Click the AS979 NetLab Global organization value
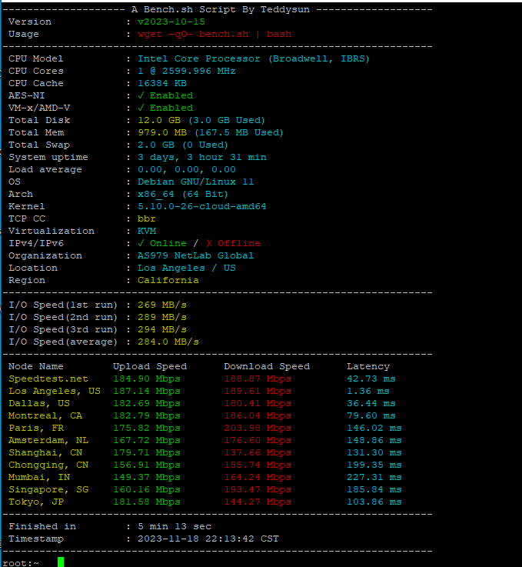This screenshot has height=567, width=522. (x=195, y=255)
